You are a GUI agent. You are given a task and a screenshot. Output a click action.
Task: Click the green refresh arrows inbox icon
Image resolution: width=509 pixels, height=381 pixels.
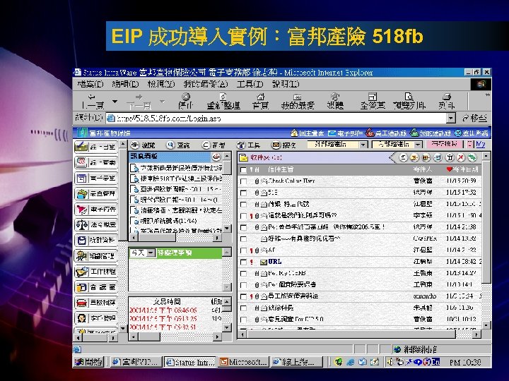(472, 157)
